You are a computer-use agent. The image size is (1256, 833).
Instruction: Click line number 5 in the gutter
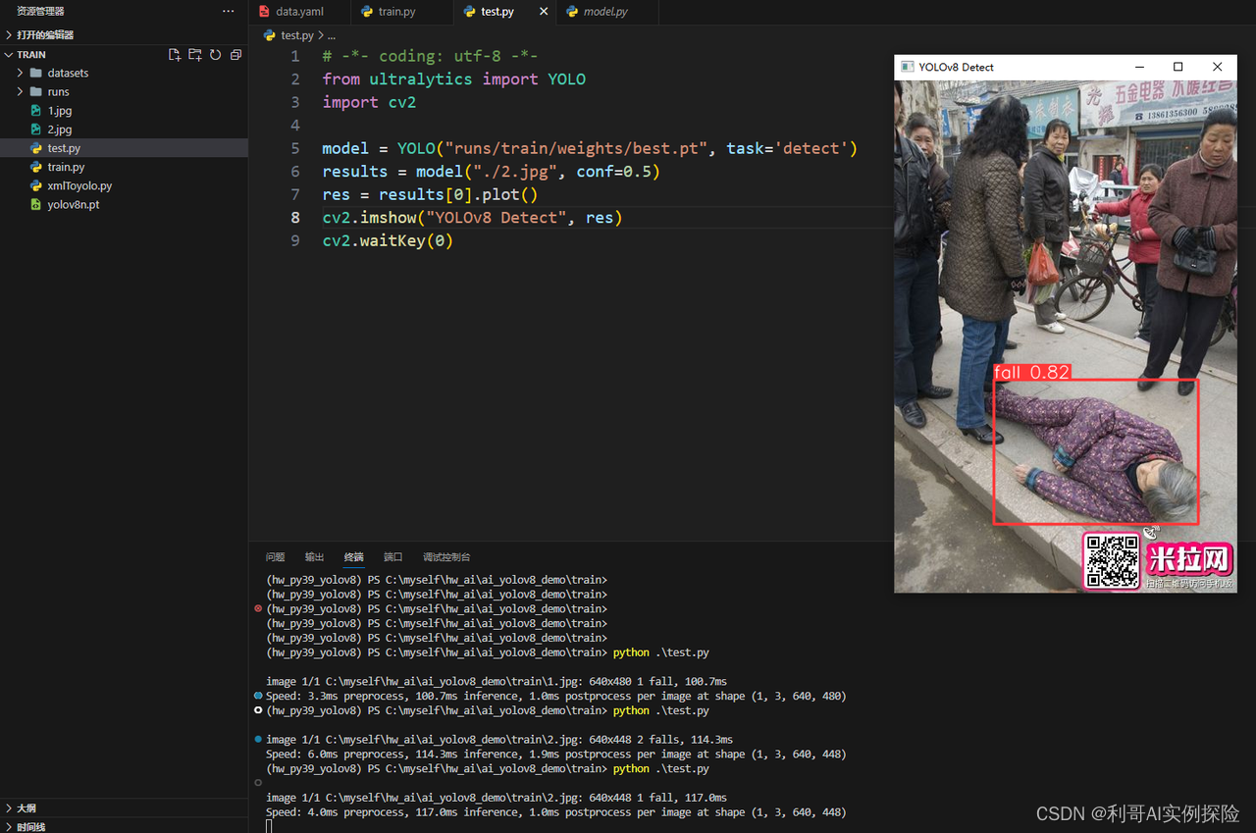(x=295, y=148)
